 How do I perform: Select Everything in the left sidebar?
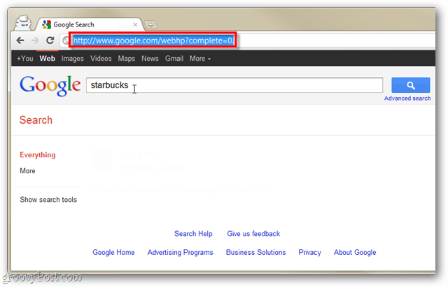[37, 155]
